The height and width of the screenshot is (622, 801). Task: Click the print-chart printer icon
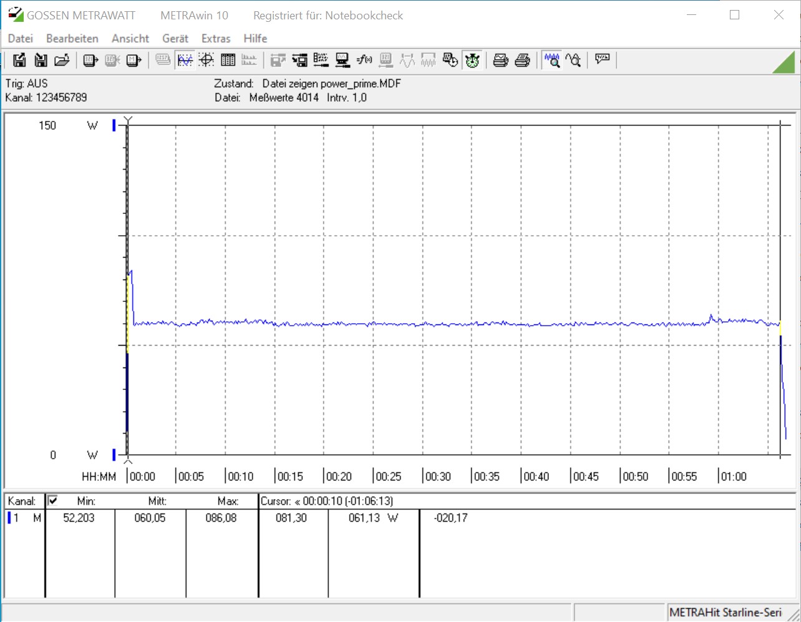(x=501, y=60)
